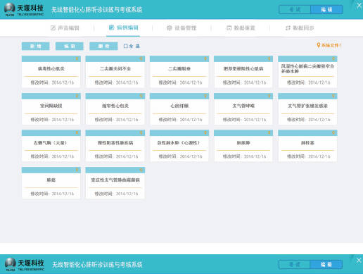The width and height of the screenshot is (363, 274).
Task: Click the pin icon on 肺脓肿 card
Action: coord(269,132)
